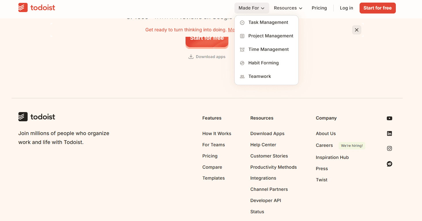Open the Compare footer link
This screenshot has height=221, width=422.
pyautogui.click(x=212, y=167)
